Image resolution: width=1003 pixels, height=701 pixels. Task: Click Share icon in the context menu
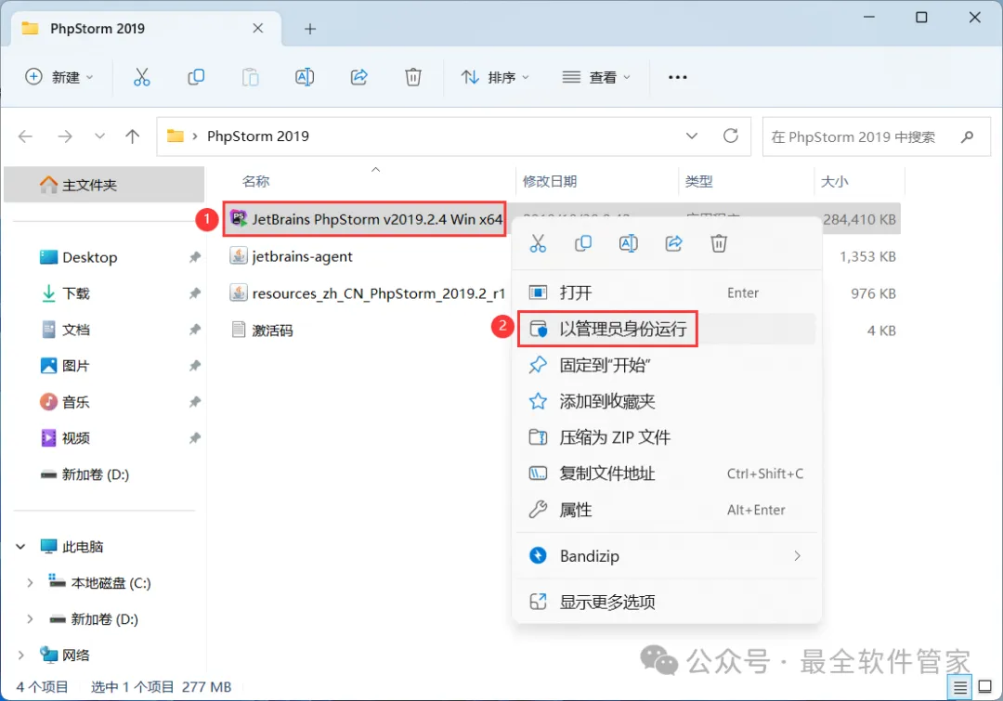coord(673,243)
